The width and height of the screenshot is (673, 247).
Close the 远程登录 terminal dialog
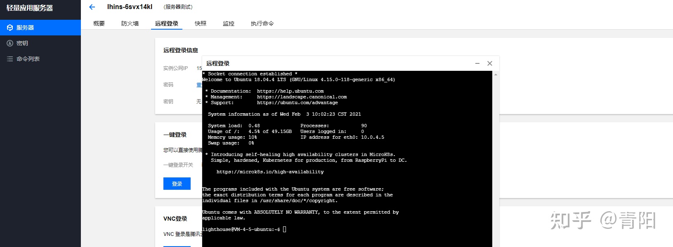(490, 63)
